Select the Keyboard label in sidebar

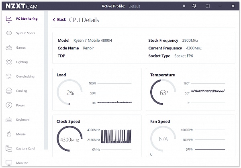coord(23,120)
